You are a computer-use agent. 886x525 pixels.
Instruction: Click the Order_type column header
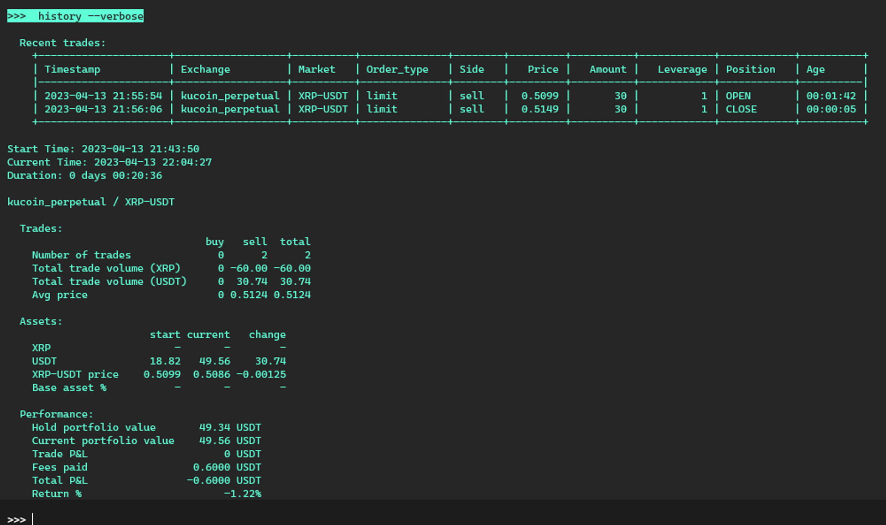397,69
